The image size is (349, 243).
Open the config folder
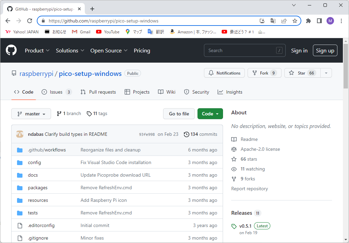click(x=34, y=162)
